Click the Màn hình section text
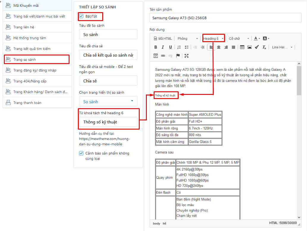The height and width of the screenshot is (231, 307). coord(162,104)
